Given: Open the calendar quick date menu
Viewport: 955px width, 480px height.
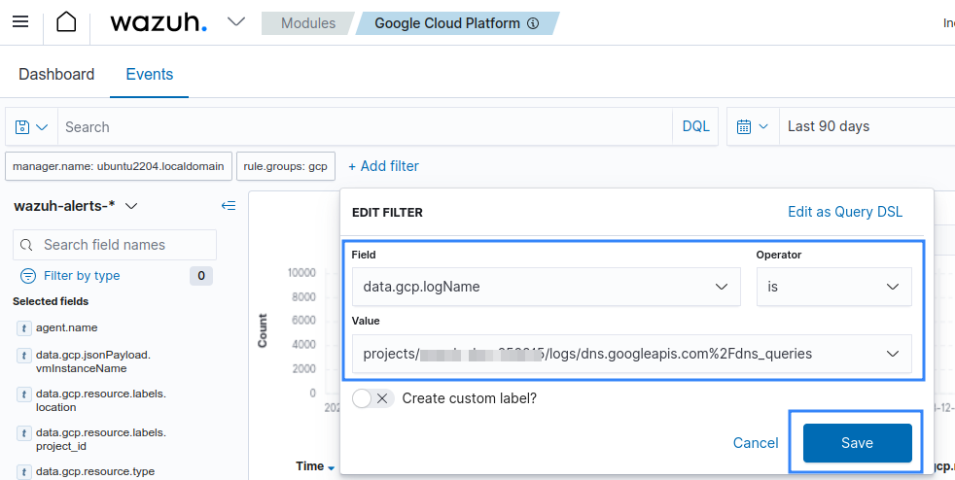Looking at the screenshot, I should (x=753, y=126).
